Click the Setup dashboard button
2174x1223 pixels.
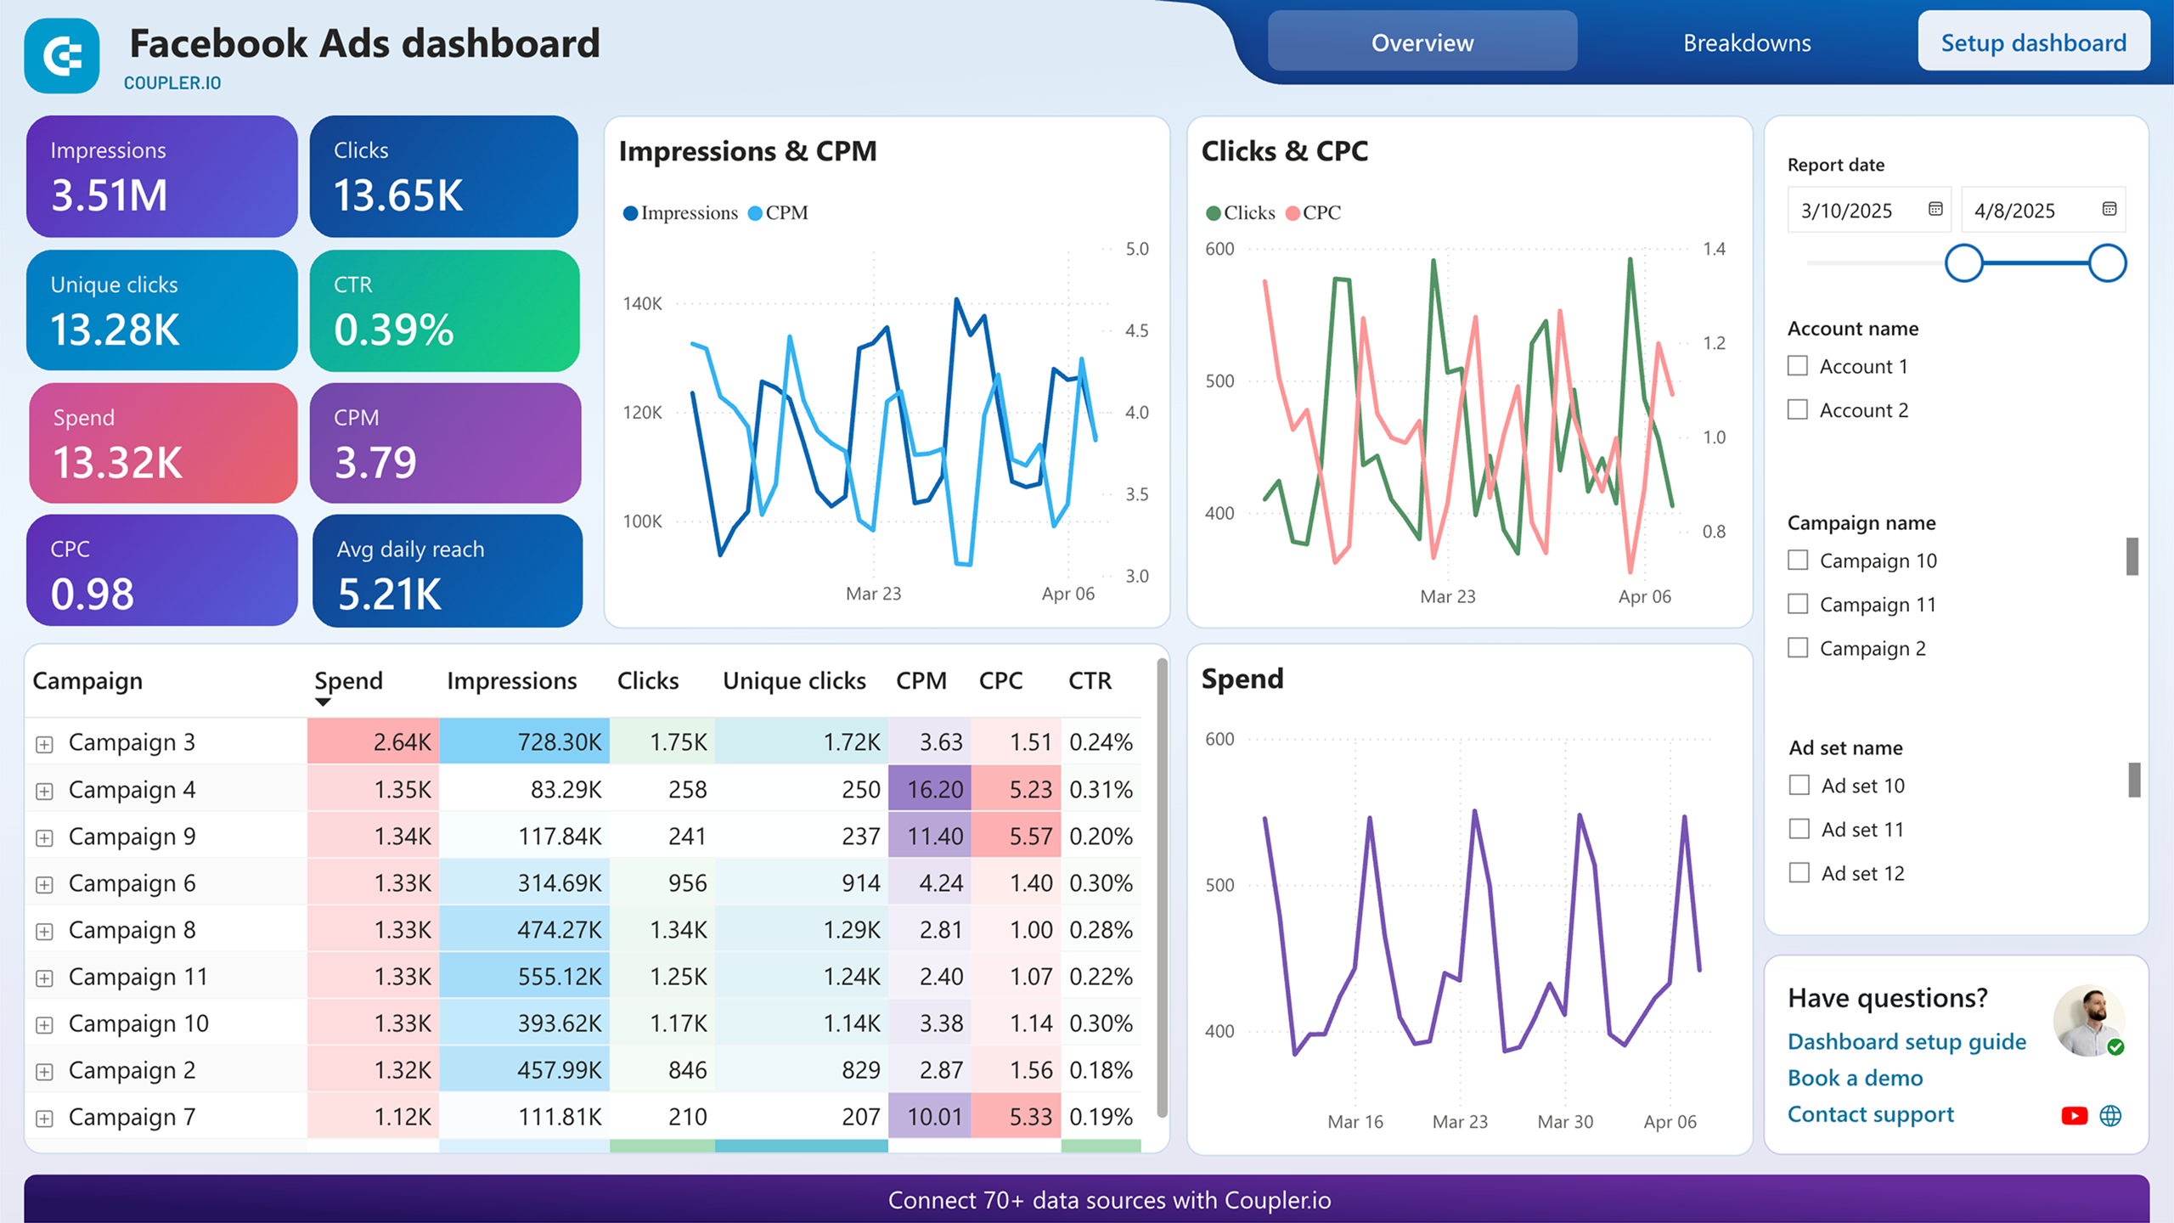2033,42
